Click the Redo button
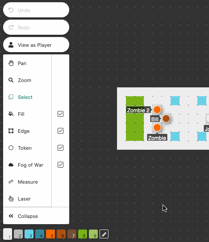This screenshot has height=242, width=209. [36, 27]
